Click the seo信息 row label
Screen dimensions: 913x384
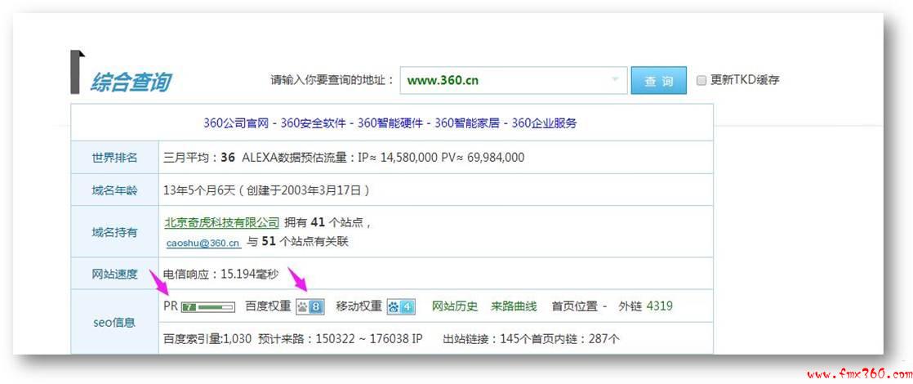(114, 322)
